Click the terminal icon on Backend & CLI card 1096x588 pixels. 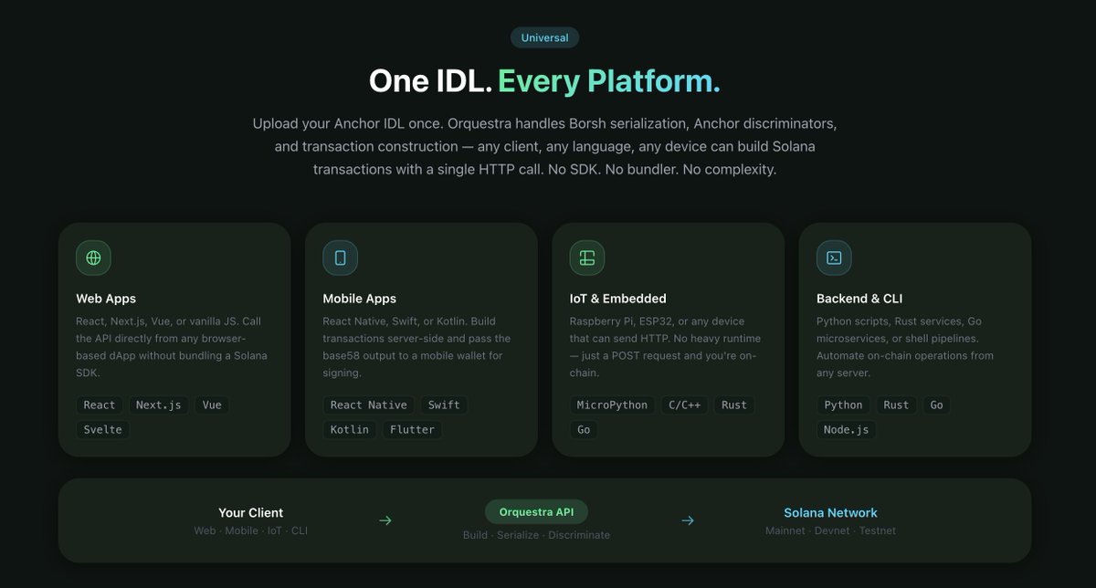click(x=834, y=258)
